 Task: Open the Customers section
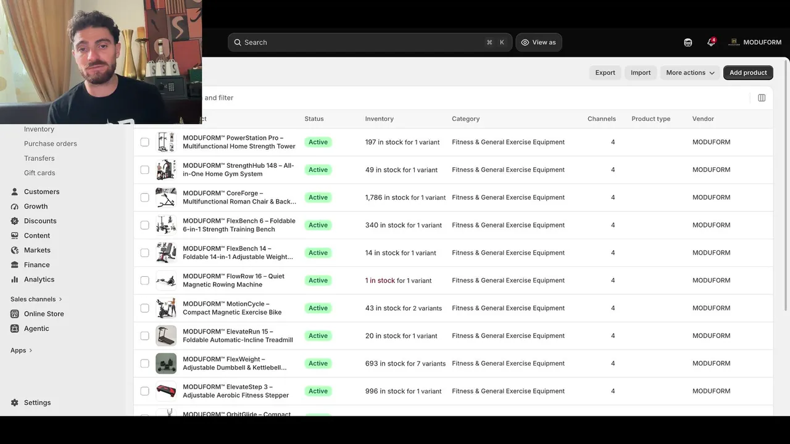[42, 192]
